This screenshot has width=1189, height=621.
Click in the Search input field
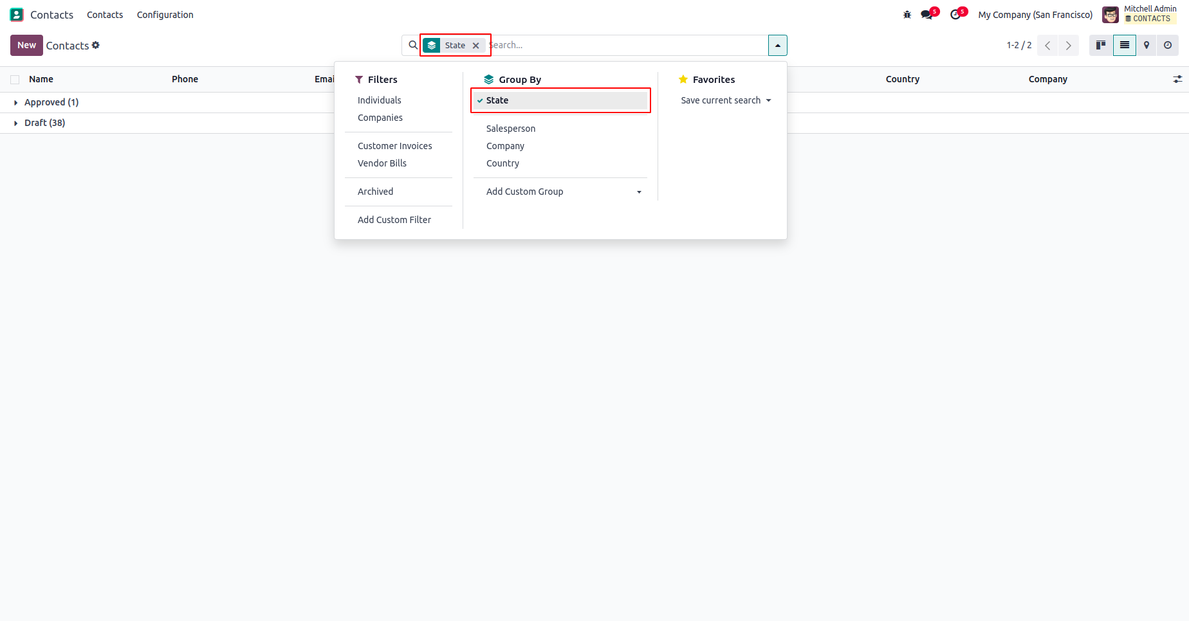[x=624, y=45]
